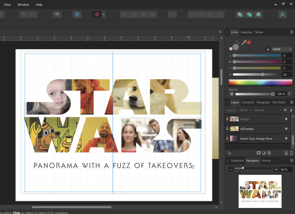Screen dimensions: 295x214
Task: Swap stroke and fill colors arrow
Action: click(x=237, y=42)
